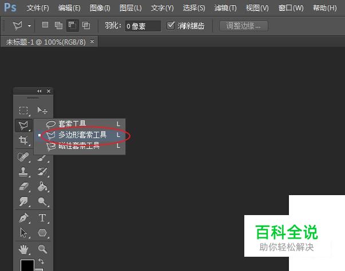The image size is (345, 271).
Task: Open the 文字(Y) menu
Action: tap(162, 8)
